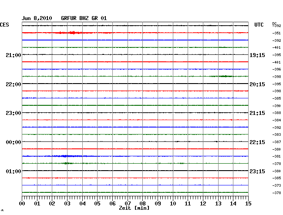This screenshot has width=283, height=215.
Task: Select minute tick label '14' on the x-axis
Action: [x=233, y=204]
